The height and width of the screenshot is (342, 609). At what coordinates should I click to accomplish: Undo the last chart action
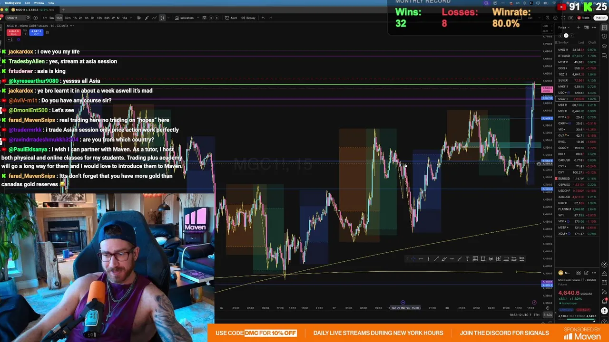coord(263,18)
